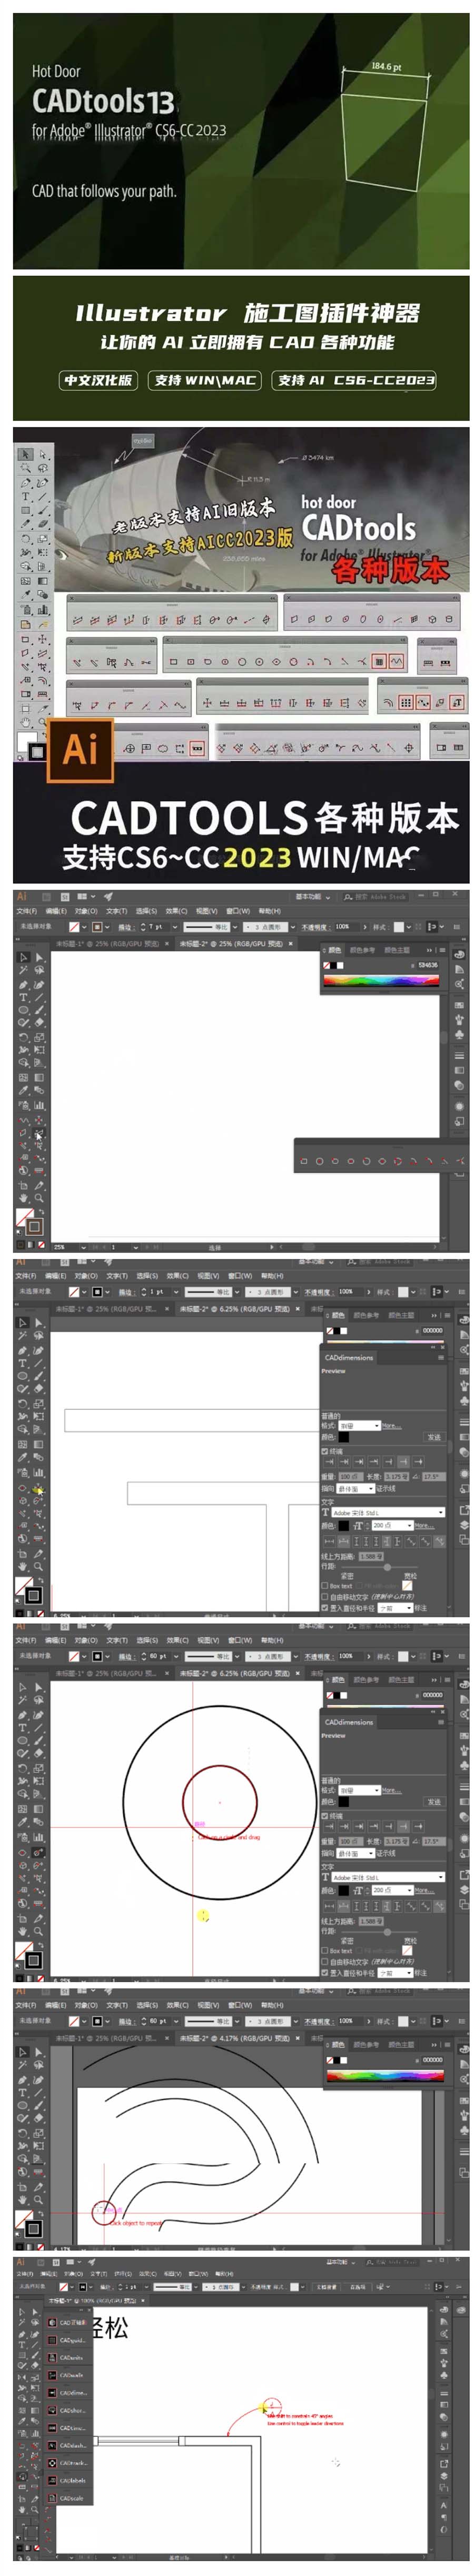Viewport: 474px width, 2576px height.
Task: Open the 窗口(W) menu in the blank-canvas window
Action: 239,911
